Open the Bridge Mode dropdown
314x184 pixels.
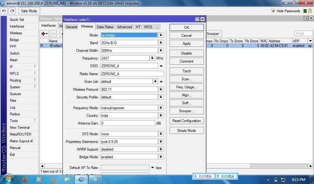pos(161,157)
